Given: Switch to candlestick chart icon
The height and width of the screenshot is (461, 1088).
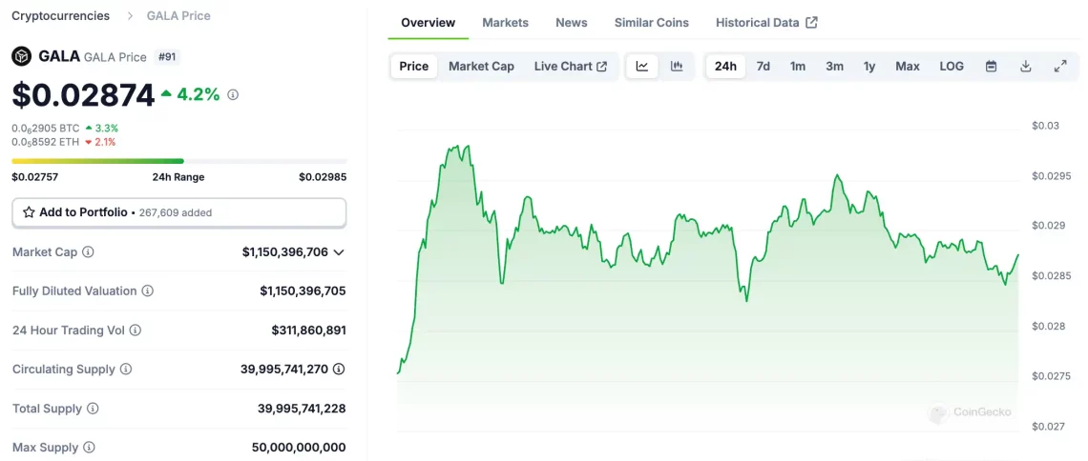Looking at the screenshot, I should click(677, 67).
